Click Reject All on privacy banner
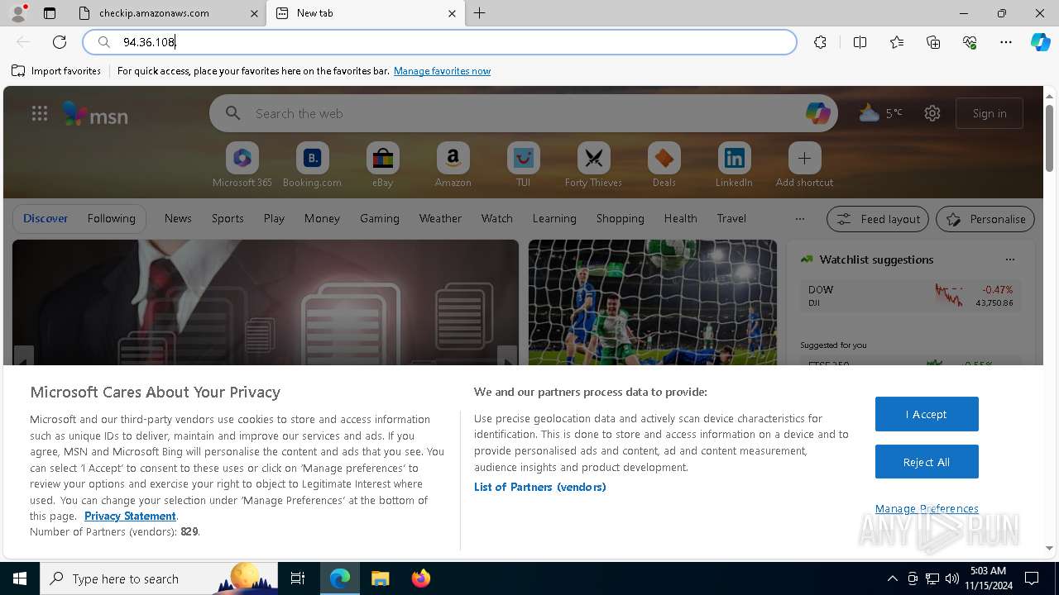This screenshot has width=1059, height=595. click(x=927, y=462)
